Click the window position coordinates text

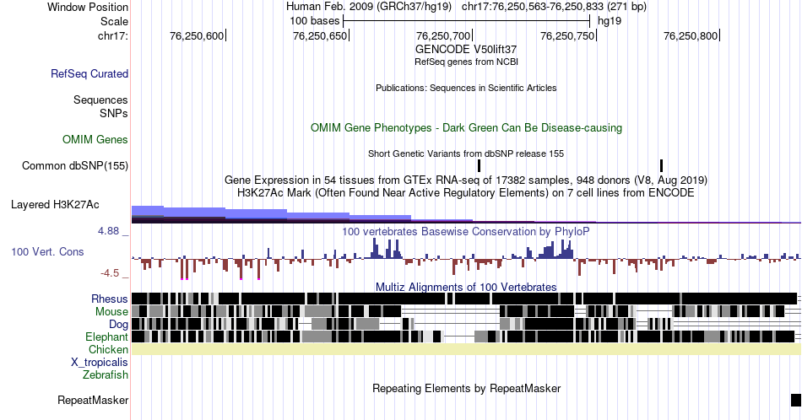[554, 7]
